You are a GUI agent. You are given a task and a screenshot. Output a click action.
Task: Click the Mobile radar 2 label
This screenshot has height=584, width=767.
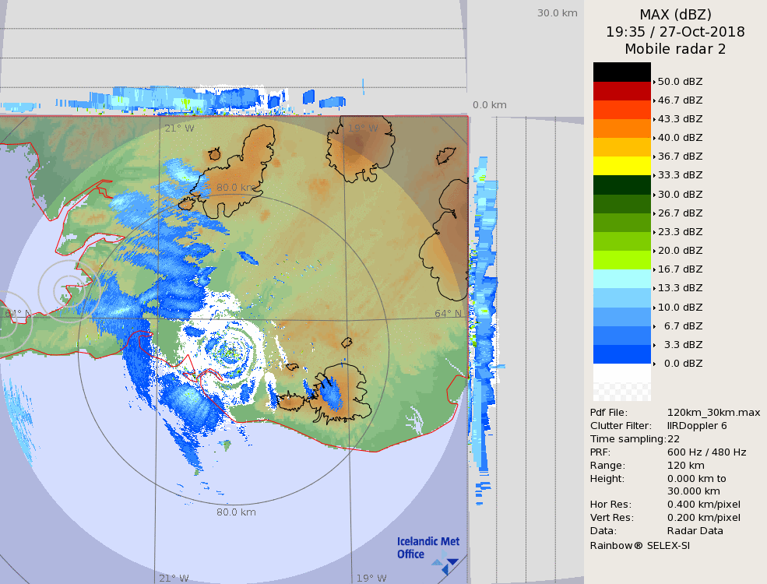pyautogui.click(x=675, y=49)
